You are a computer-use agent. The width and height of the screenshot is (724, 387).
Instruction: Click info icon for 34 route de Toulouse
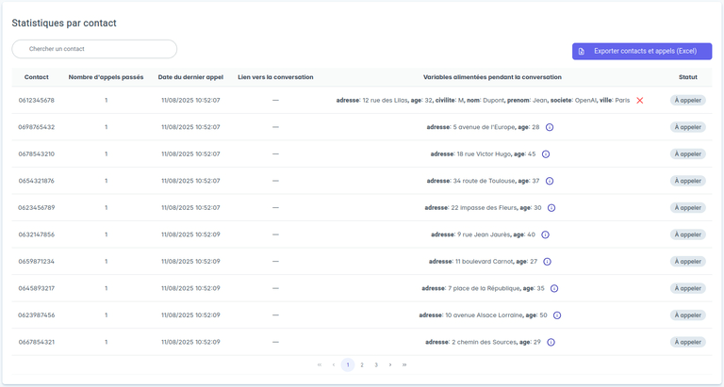tap(549, 181)
